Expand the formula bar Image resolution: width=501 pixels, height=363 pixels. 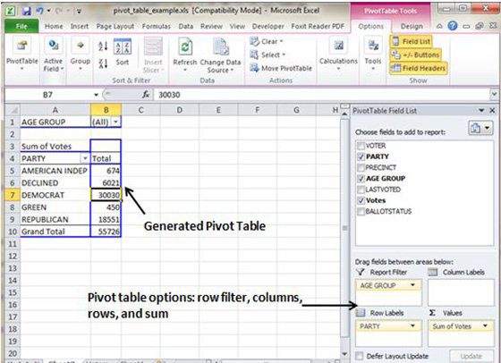tap(494, 94)
